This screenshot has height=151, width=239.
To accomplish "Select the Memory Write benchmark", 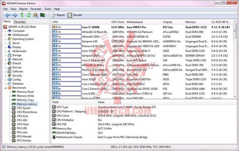I will [x=25, y=96].
